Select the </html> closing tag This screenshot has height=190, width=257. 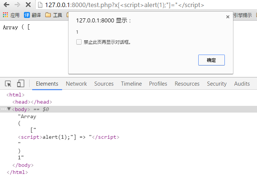click(17, 172)
